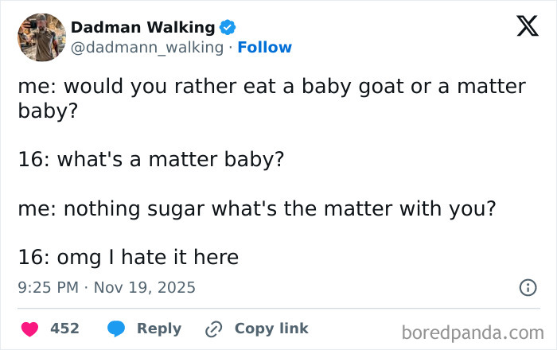
Task: Click the chain link icon
Action: pos(213,329)
